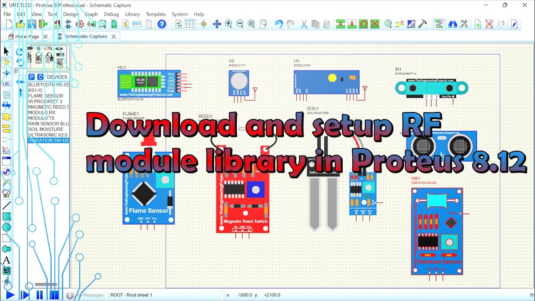Viewport: 535px width, 301px height.
Task: Open the Library menu
Action: click(x=132, y=14)
